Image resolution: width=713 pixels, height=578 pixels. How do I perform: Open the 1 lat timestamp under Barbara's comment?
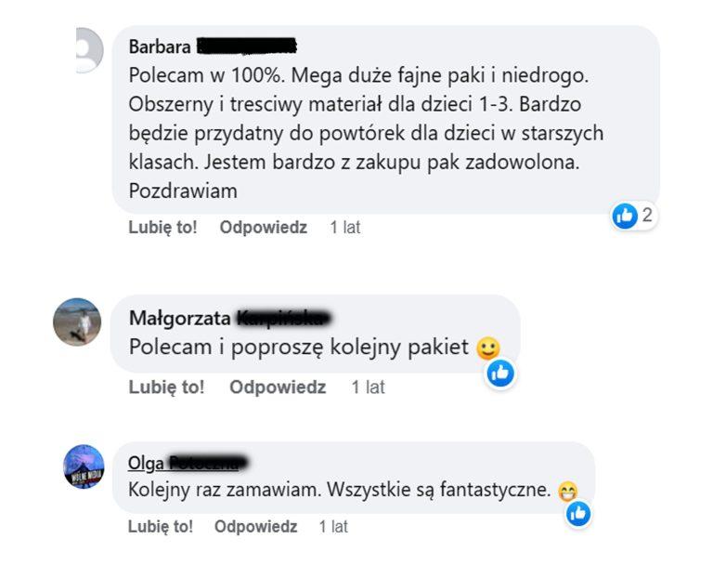pos(345,227)
